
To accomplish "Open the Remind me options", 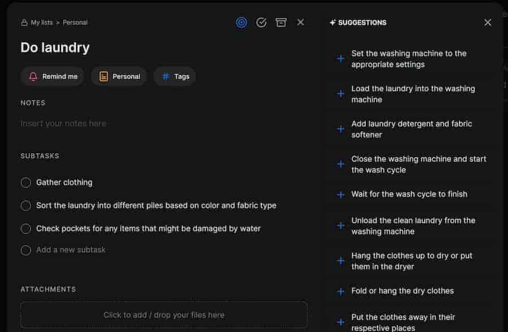I will 52,77.
